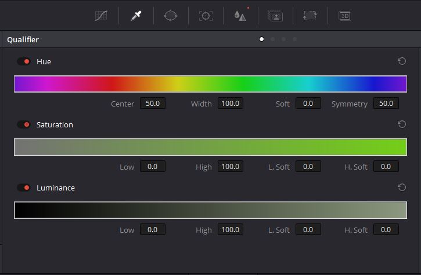
Task: Click the Hue Soft value field
Action: [308, 104]
